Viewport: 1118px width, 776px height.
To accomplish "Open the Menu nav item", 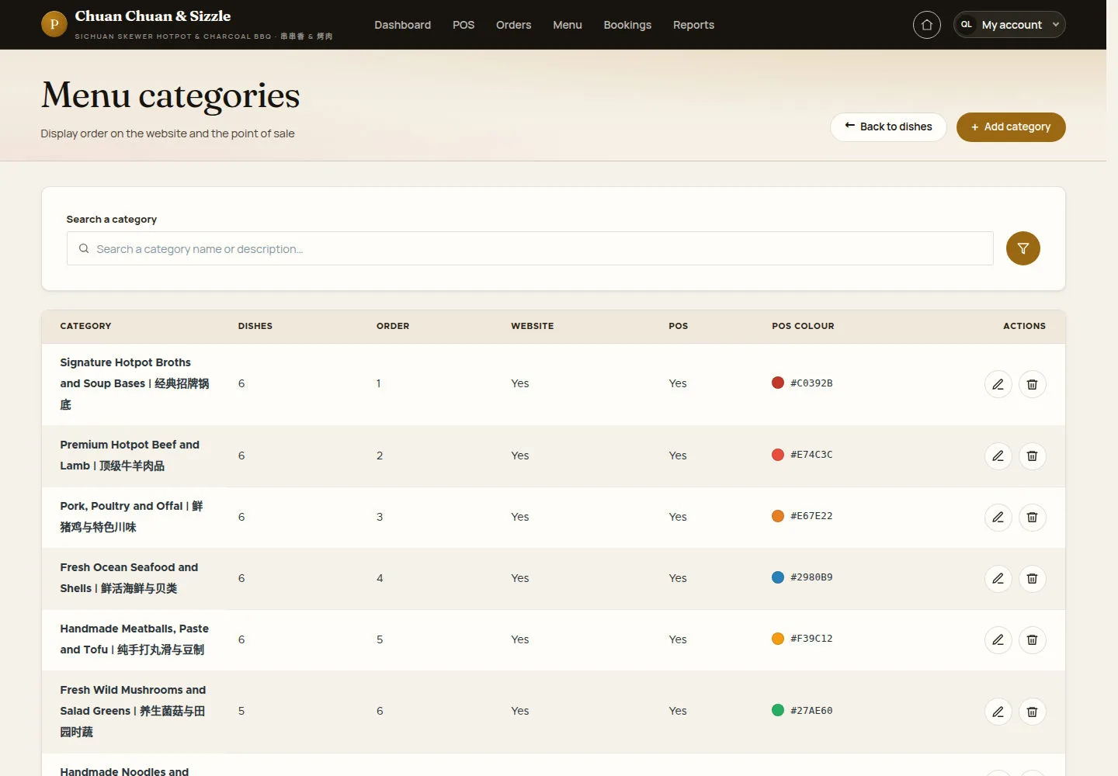I will [x=568, y=25].
